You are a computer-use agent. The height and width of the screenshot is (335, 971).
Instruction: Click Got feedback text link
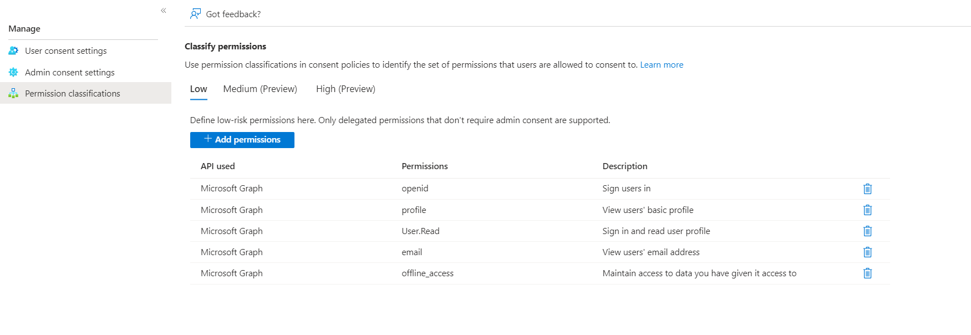(x=233, y=14)
